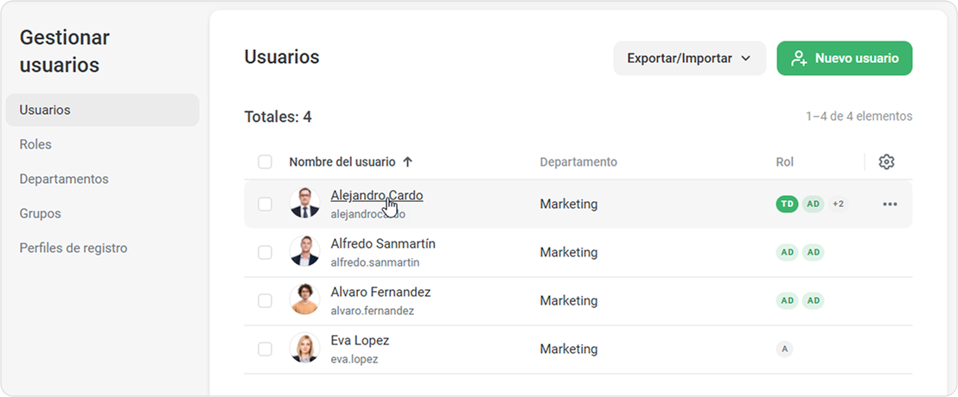Select the checkbox for Eva Lopez
Screen dimensions: 958x397
pos(265,350)
